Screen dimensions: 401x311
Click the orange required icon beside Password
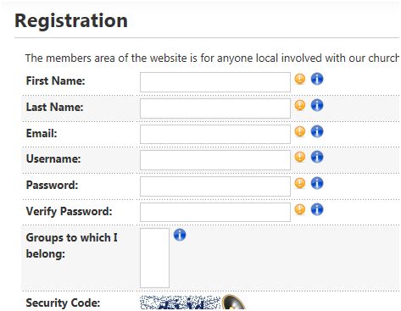tap(300, 183)
